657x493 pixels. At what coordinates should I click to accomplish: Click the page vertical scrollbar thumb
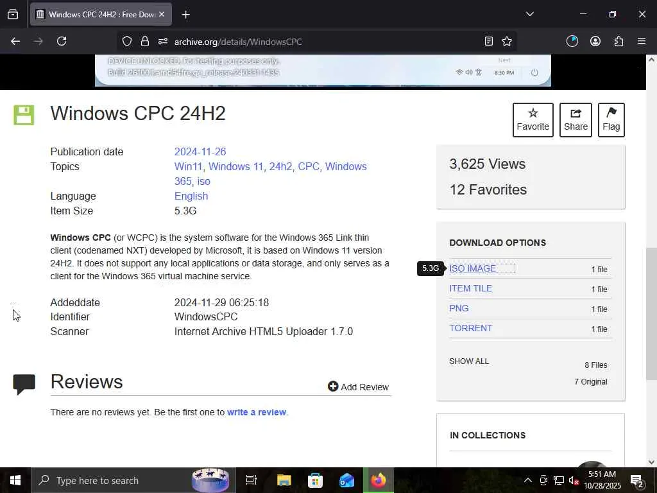point(651,313)
